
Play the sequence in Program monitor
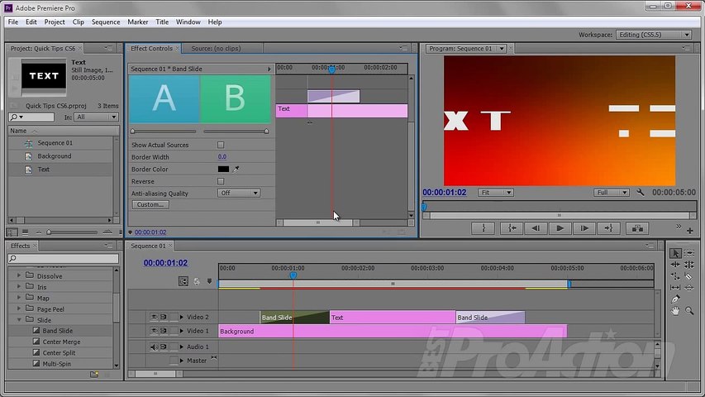[560, 228]
